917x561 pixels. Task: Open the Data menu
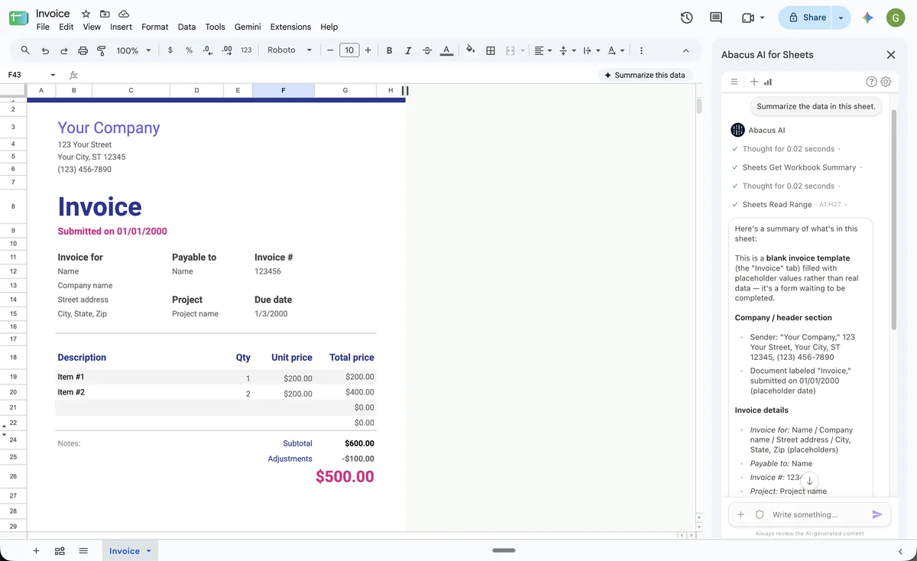tap(186, 27)
